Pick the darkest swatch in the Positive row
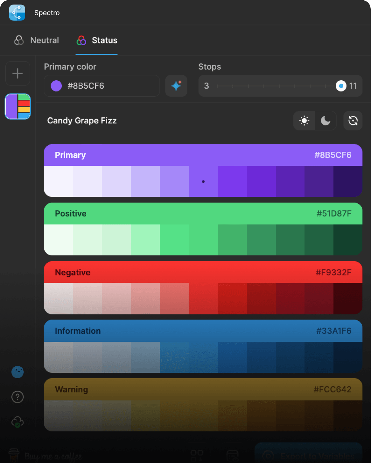 [348, 240]
